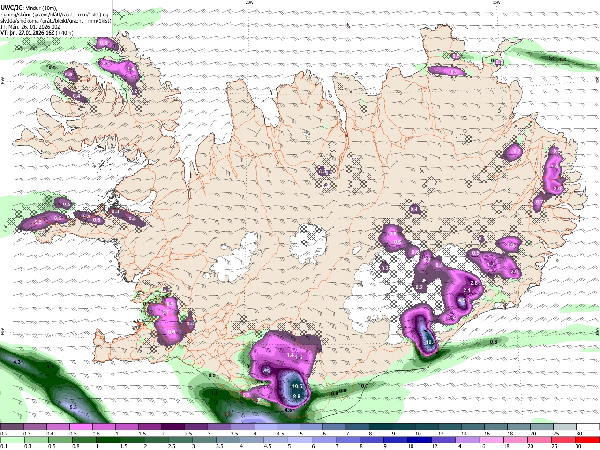The height and width of the screenshot is (450, 600).
Task: Click the '15W' longitude label
Action: 496,2
